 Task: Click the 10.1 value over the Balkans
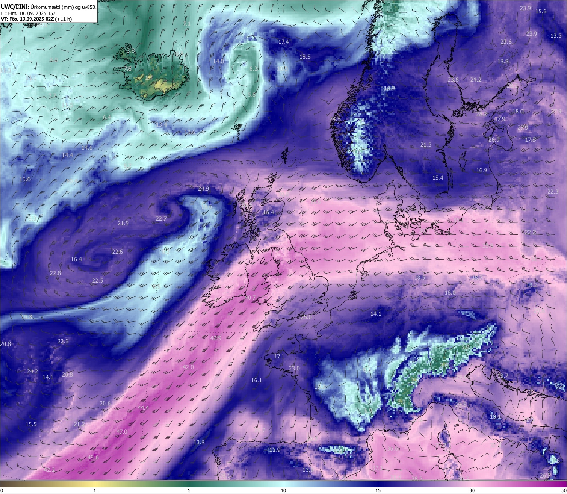point(495,416)
